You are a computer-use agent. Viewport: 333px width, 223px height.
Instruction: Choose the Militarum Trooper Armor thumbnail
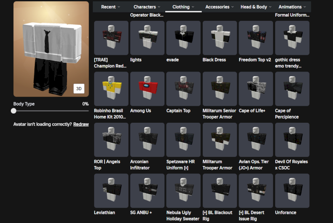(220, 140)
